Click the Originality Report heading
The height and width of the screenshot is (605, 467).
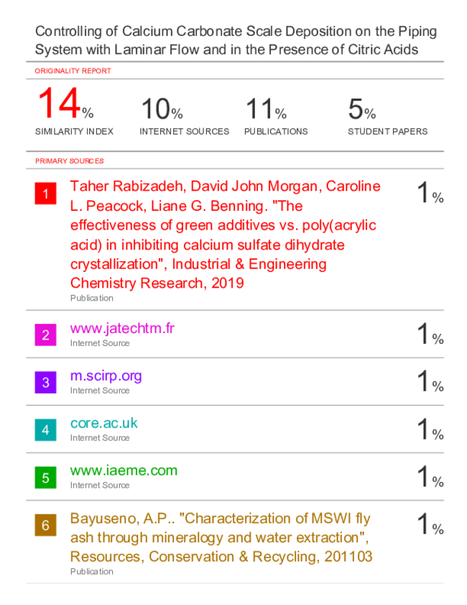pyautogui.click(x=73, y=71)
